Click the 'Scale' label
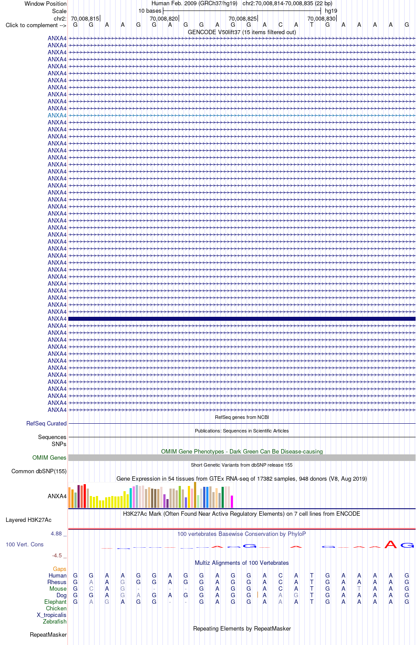416x645 pixels. [x=59, y=11]
